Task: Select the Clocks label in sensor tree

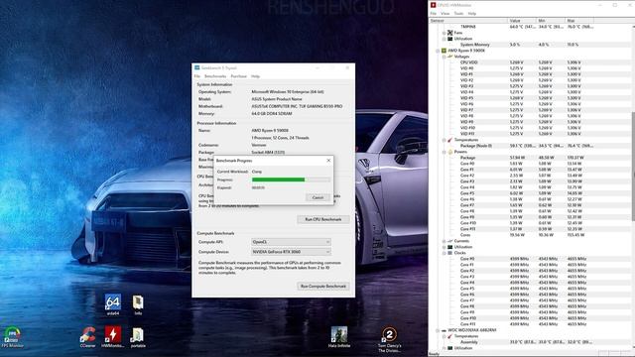Action: coord(459,253)
